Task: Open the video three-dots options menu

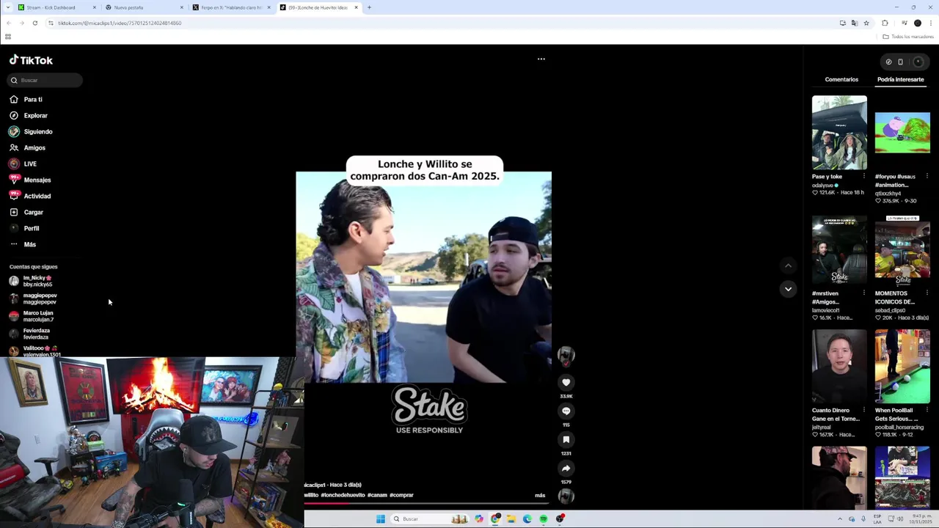Action: (x=541, y=59)
